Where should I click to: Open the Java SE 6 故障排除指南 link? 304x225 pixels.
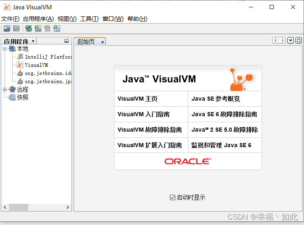coord(224,114)
